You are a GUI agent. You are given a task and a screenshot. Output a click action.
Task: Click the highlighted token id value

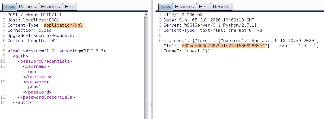223,46
